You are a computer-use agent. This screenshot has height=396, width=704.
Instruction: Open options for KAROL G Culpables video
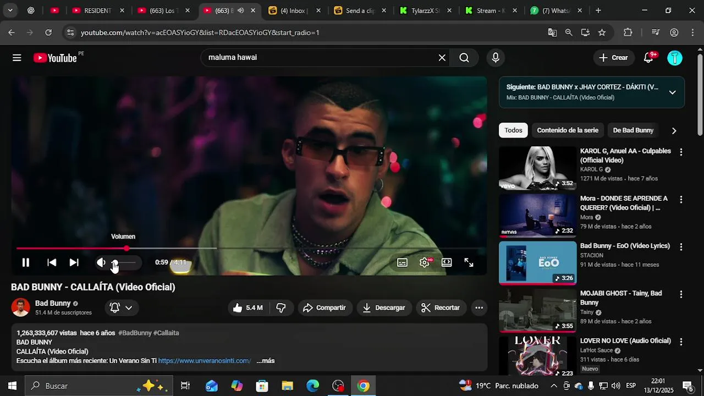(681, 152)
